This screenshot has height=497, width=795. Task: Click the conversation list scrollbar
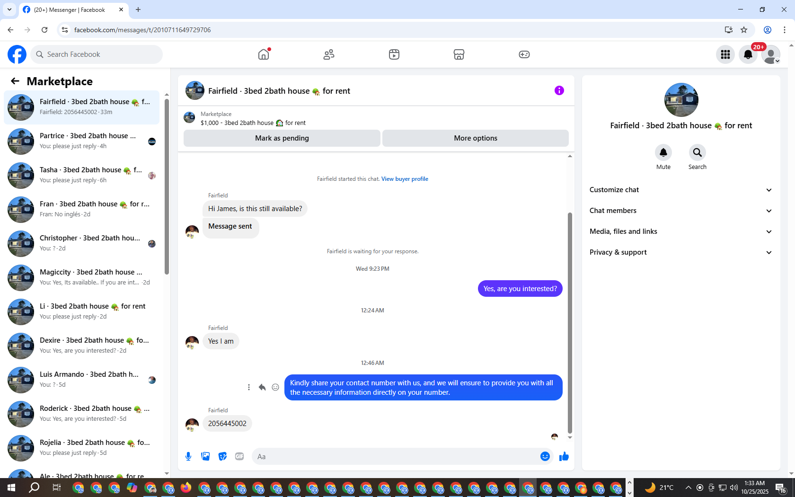click(x=167, y=186)
